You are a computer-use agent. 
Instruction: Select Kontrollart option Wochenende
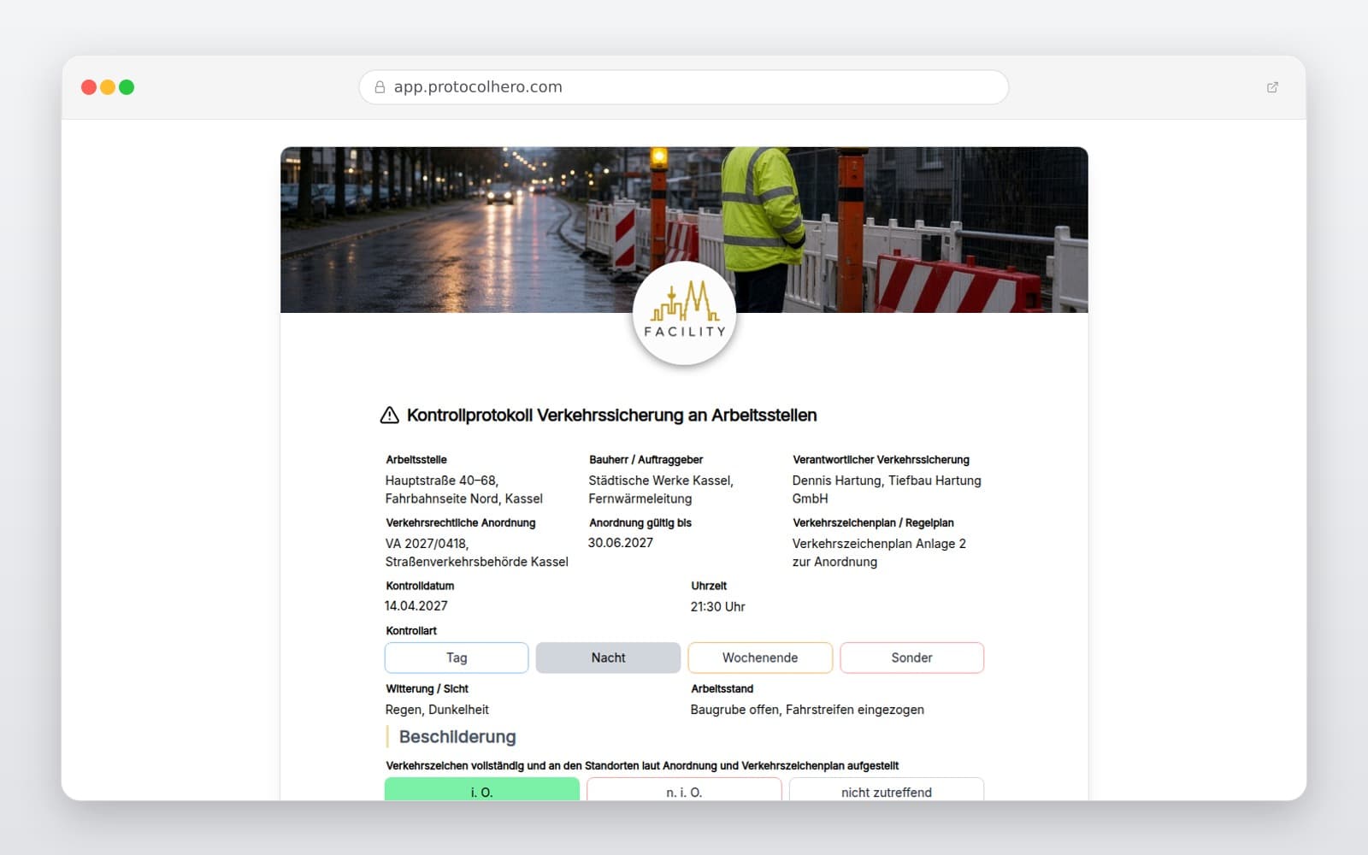[x=760, y=657]
